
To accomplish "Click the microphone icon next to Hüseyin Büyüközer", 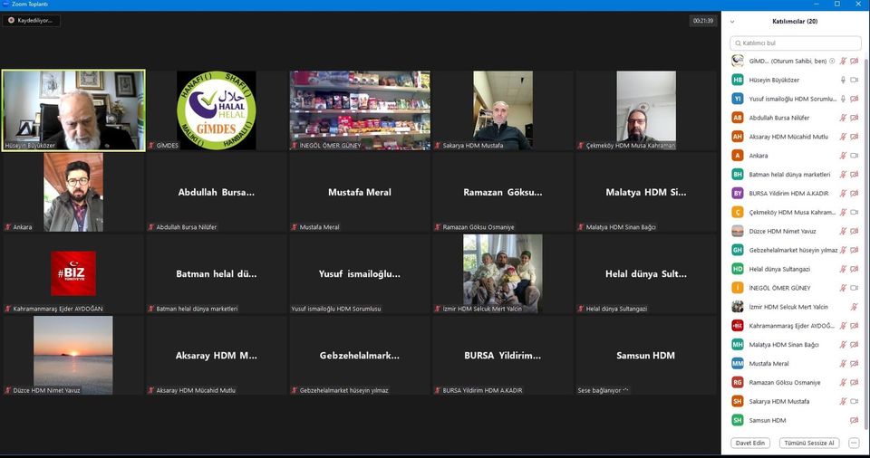I will coord(843,80).
